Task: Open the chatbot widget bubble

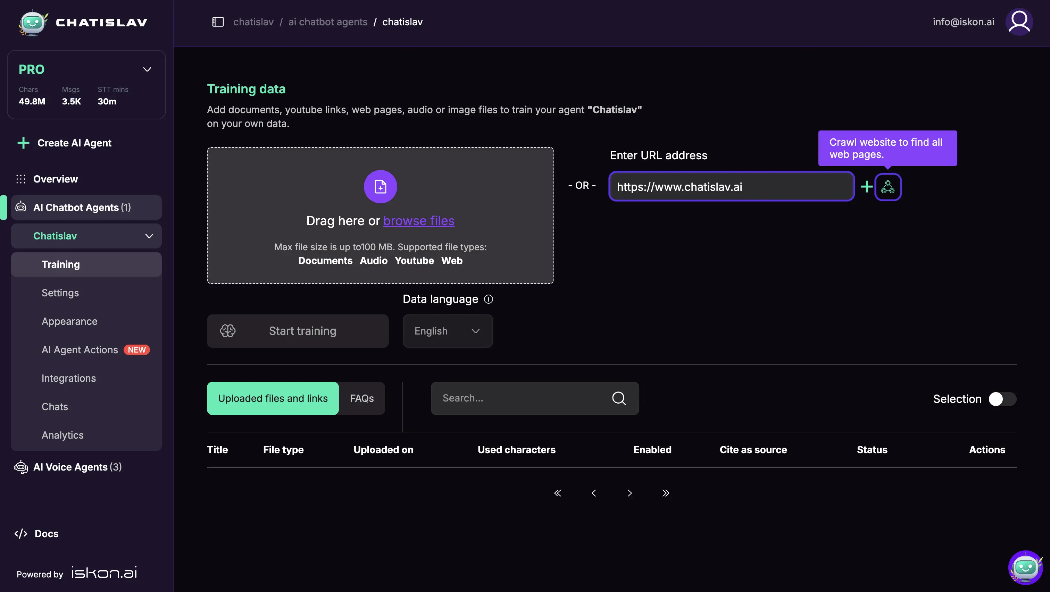Action: pyautogui.click(x=1025, y=567)
